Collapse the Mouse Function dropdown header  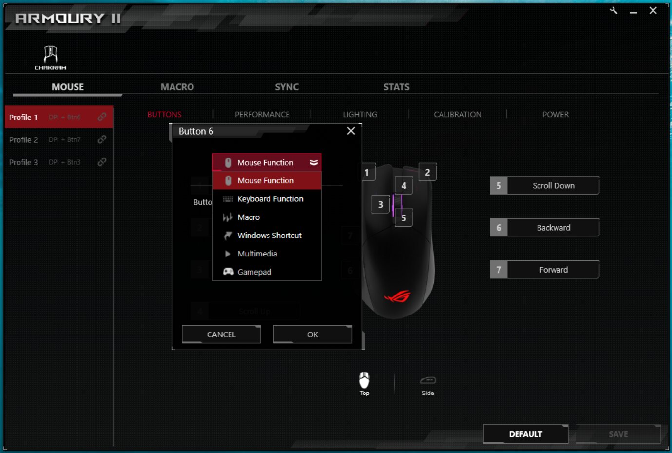[x=267, y=162]
